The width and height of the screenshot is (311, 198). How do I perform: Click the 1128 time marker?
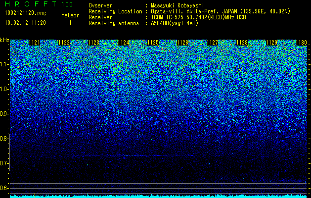[242, 43]
